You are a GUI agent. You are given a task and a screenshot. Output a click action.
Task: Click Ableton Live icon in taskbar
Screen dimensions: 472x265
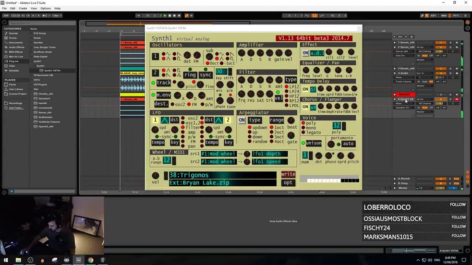click(78, 260)
